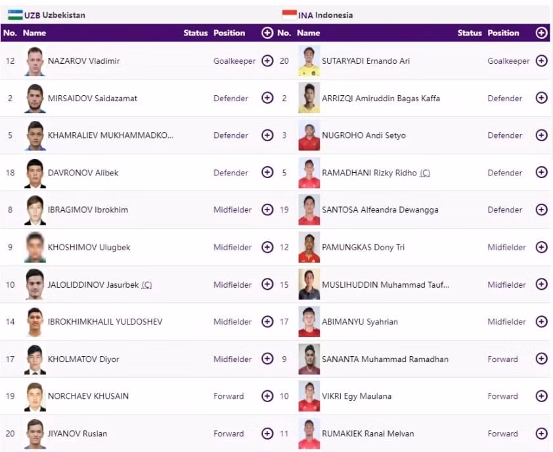Open plus icon for SANANTA Muhammad Ramadhan
This screenshot has height=452, width=553.
tap(541, 359)
